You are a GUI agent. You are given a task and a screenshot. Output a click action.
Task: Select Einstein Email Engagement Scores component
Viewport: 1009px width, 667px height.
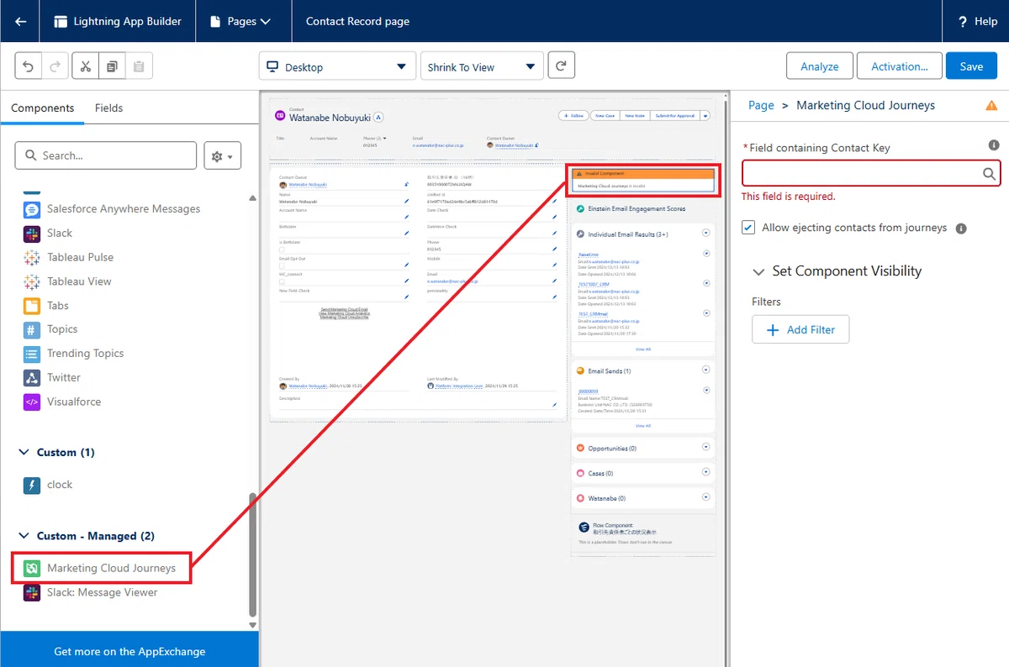(x=642, y=208)
